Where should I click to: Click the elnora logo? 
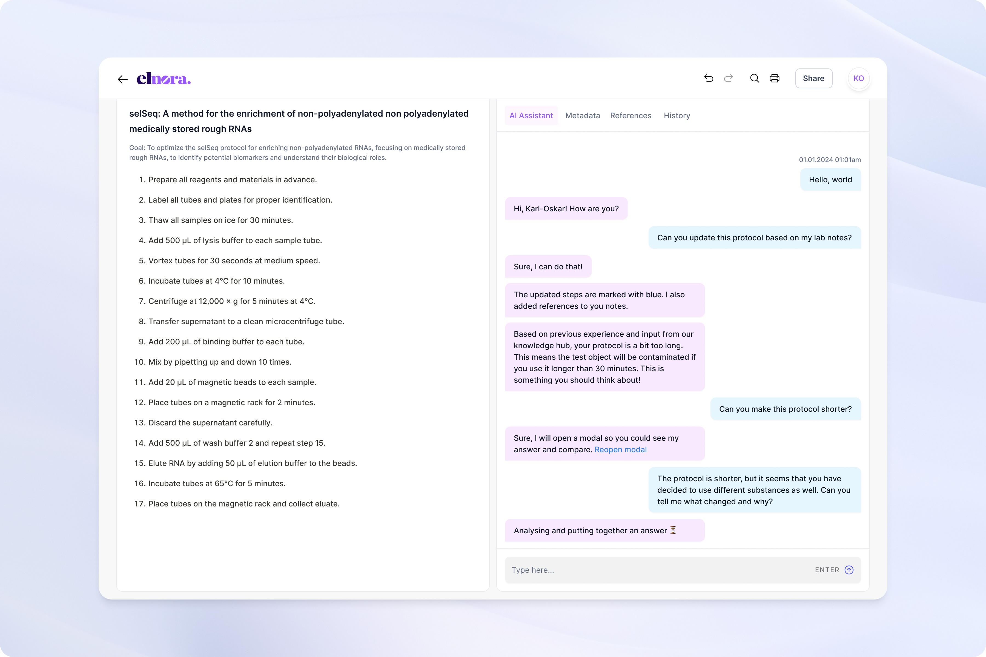164,79
